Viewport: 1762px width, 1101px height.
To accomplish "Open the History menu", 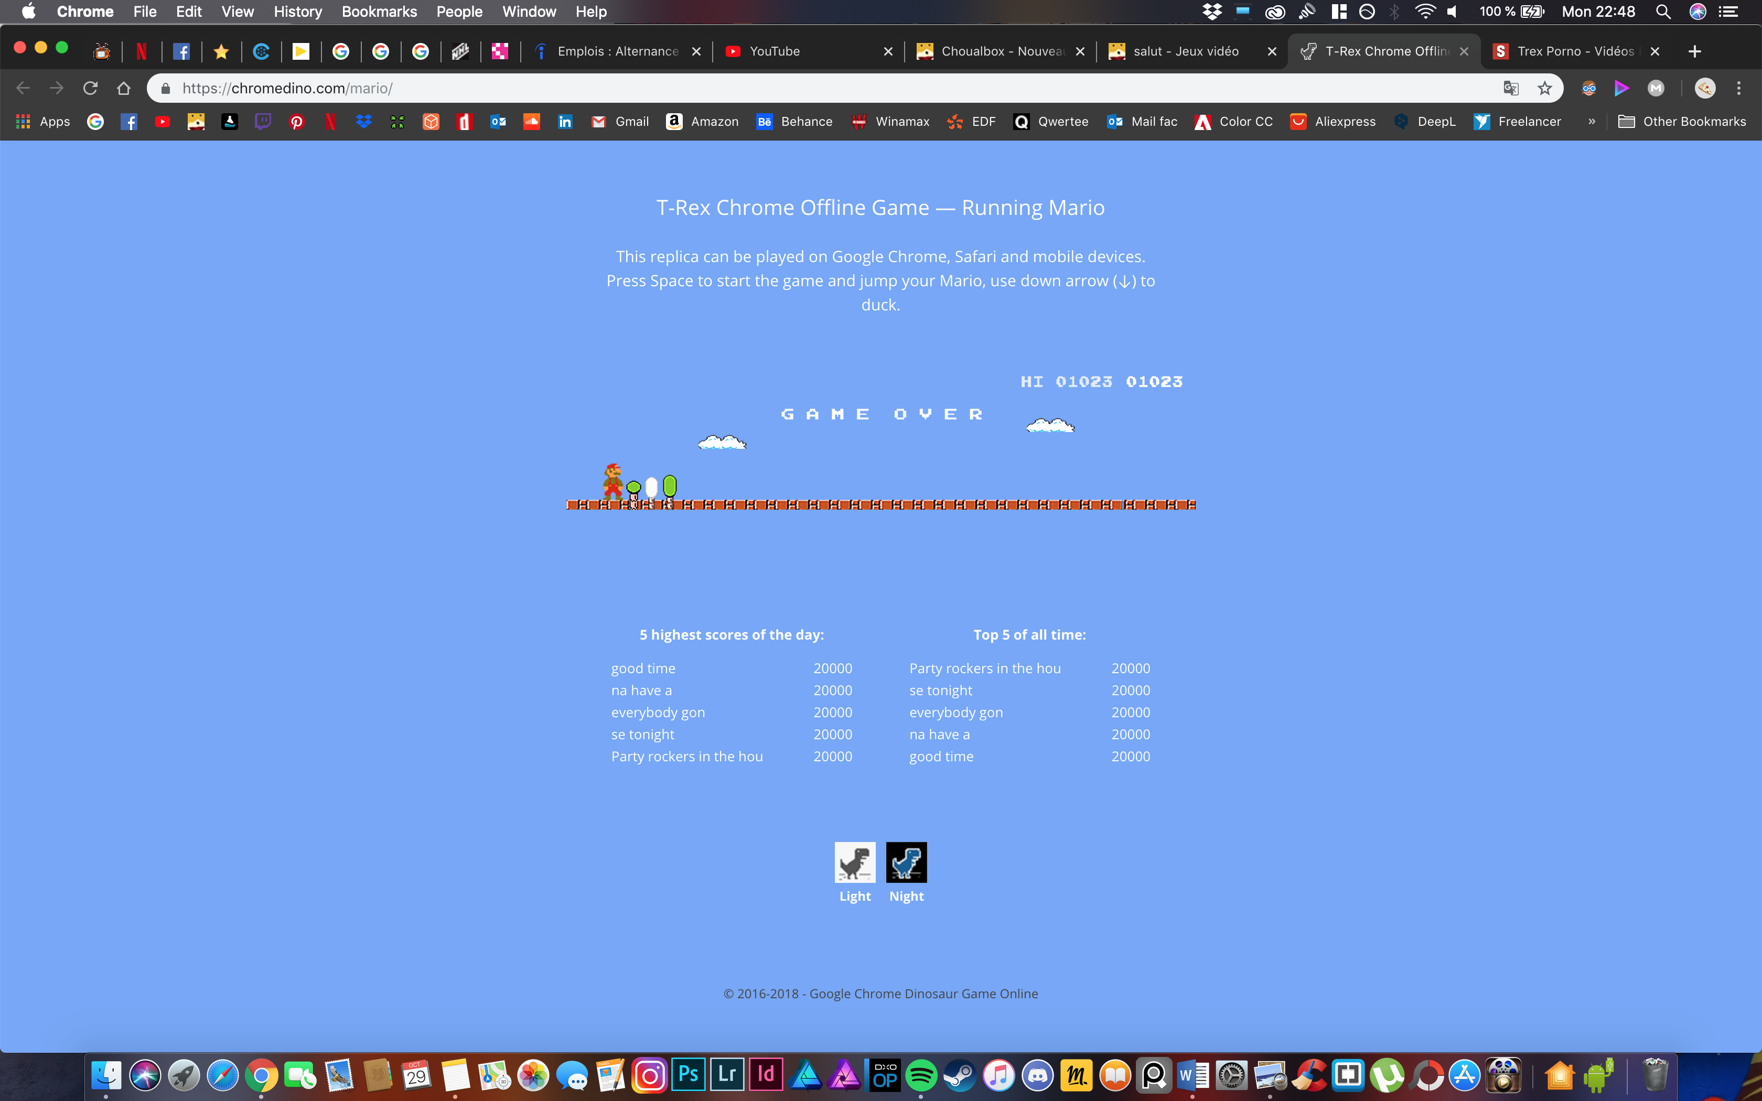I will click(297, 12).
